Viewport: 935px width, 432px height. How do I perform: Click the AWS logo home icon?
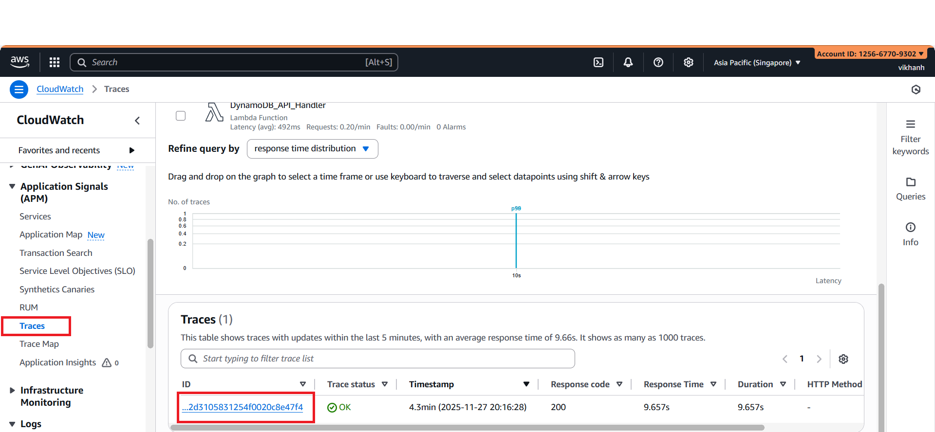click(19, 62)
